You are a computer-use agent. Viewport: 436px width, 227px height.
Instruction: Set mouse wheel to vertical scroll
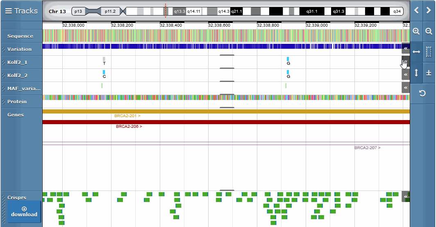click(x=416, y=73)
